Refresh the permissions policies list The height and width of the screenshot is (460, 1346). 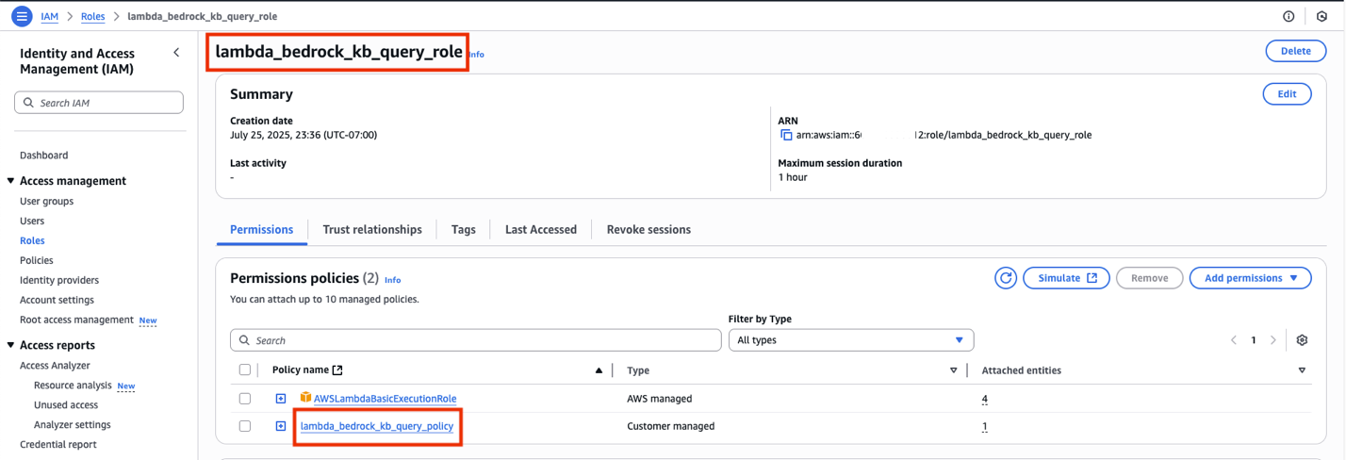1006,278
